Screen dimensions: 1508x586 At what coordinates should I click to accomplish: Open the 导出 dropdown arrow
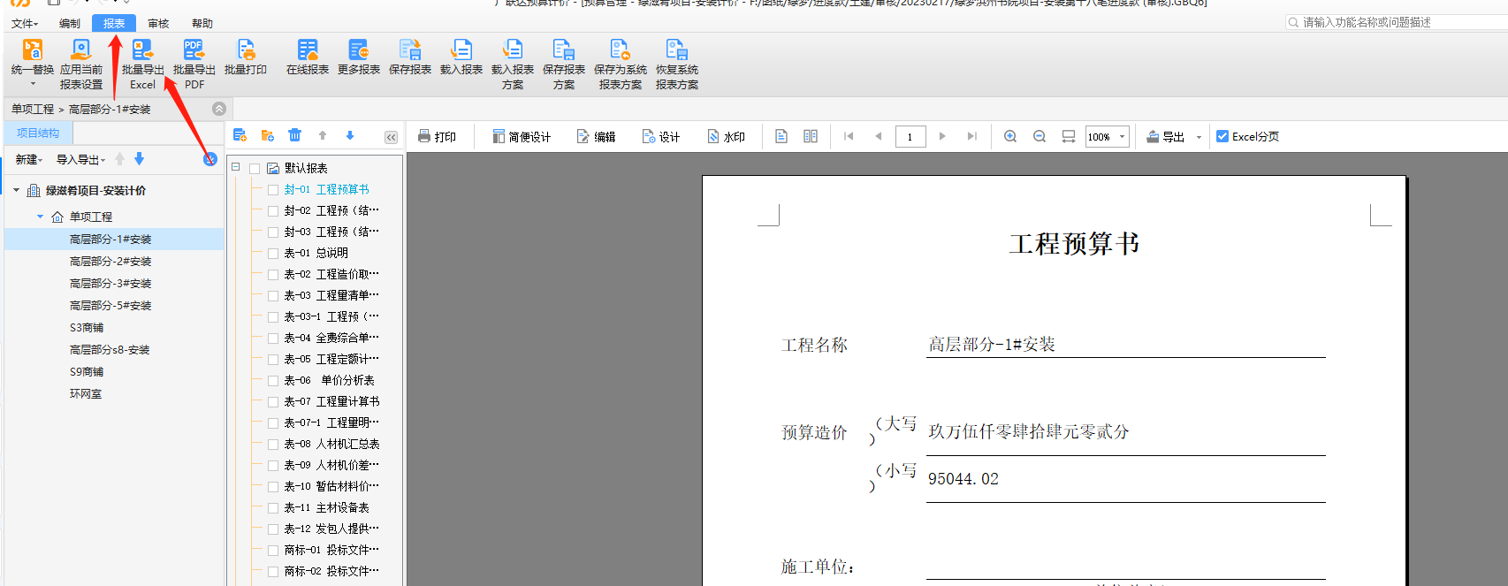[1199, 137]
